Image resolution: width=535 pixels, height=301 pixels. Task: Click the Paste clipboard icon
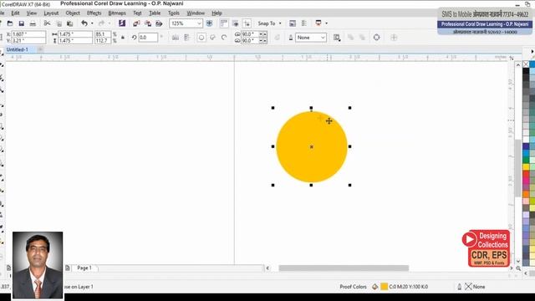[x=70, y=23]
